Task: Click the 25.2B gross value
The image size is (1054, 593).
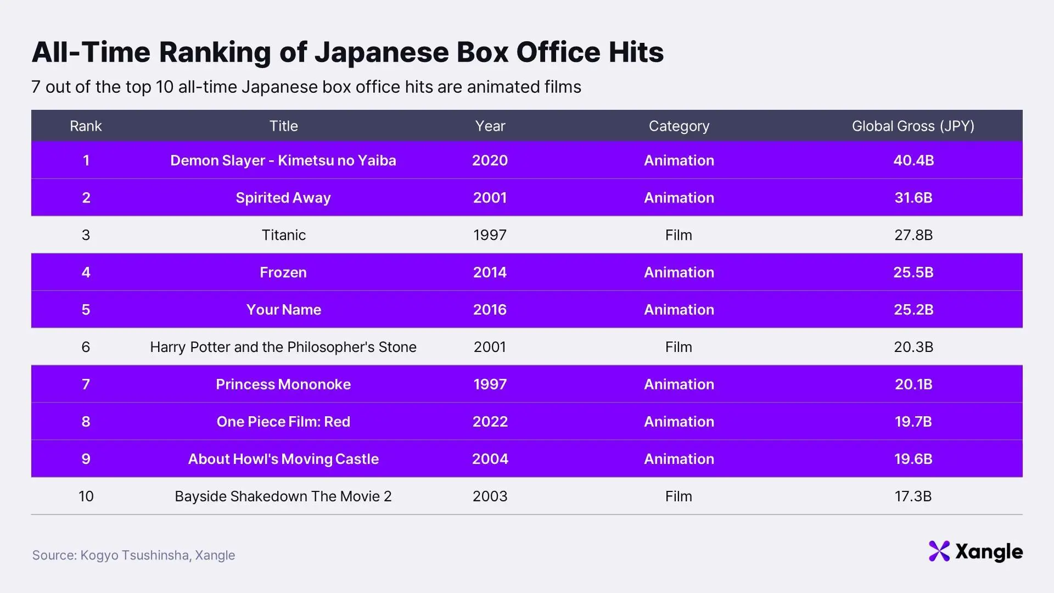Action: pyautogui.click(x=913, y=310)
